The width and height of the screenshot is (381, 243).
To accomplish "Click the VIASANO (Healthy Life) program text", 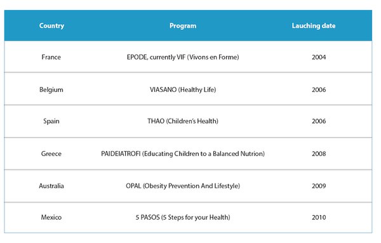I will pos(183,89).
